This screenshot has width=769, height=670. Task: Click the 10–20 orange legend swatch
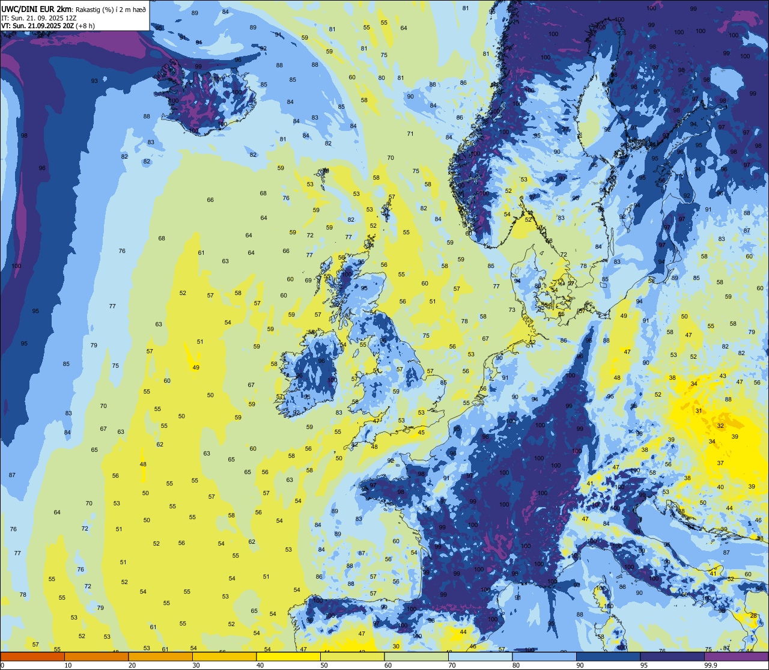[x=96, y=656]
